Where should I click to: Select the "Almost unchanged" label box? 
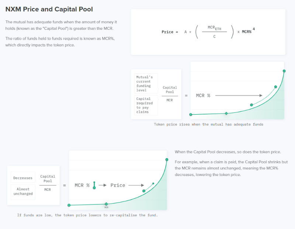pyautogui.click(x=23, y=191)
